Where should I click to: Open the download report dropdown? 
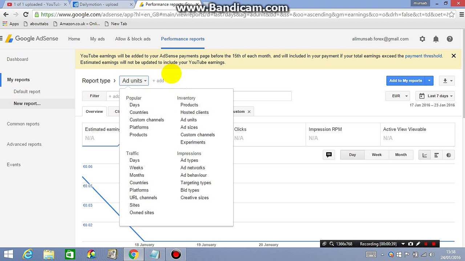click(447, 81)
